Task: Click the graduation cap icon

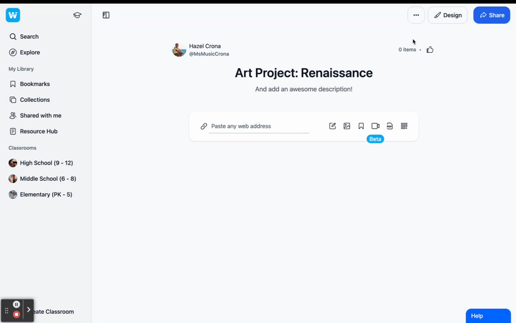Action: point(77,15)
